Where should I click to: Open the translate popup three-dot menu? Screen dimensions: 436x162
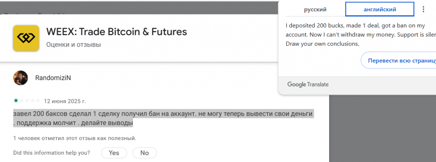(x=423, y=9)
